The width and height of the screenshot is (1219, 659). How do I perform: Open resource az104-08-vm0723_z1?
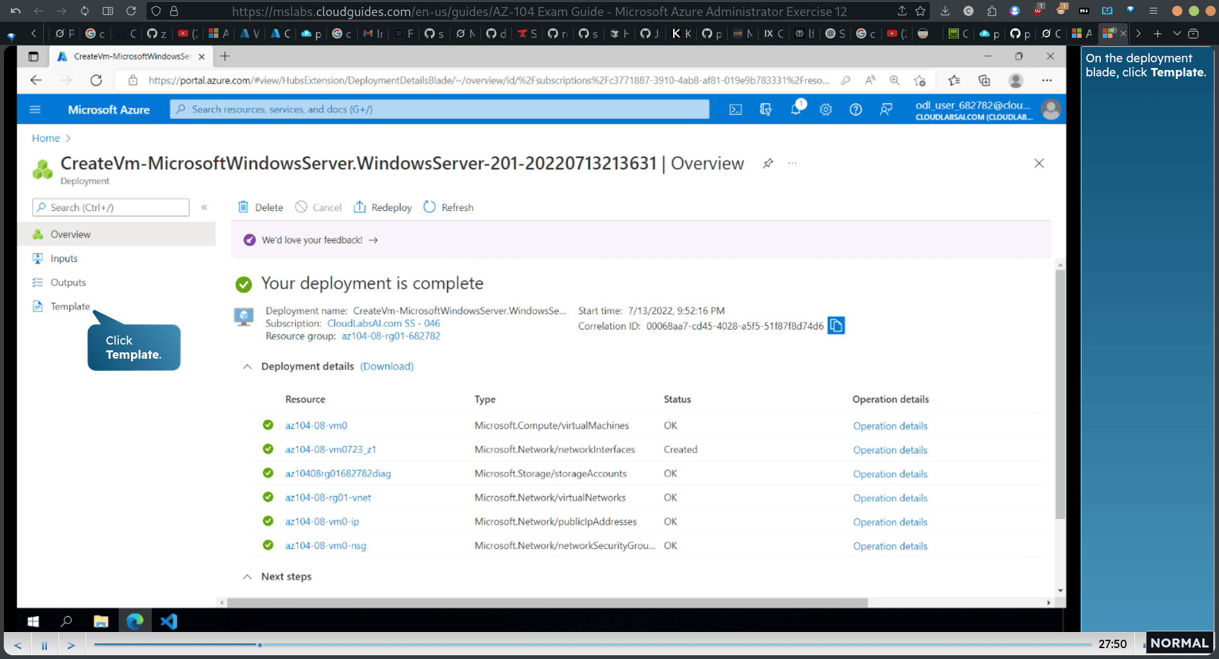click(331, 449)
